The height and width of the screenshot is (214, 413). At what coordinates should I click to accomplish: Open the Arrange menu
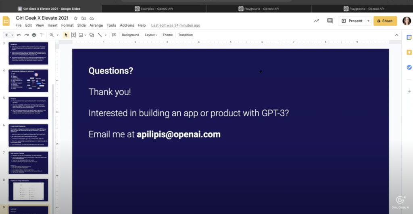tap(96, 25)
